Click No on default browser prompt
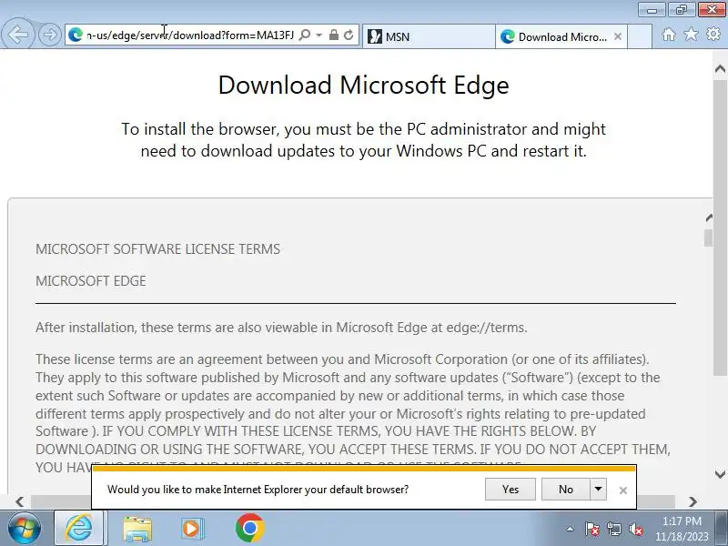This screenshot has width=728, height=546. 565,490
